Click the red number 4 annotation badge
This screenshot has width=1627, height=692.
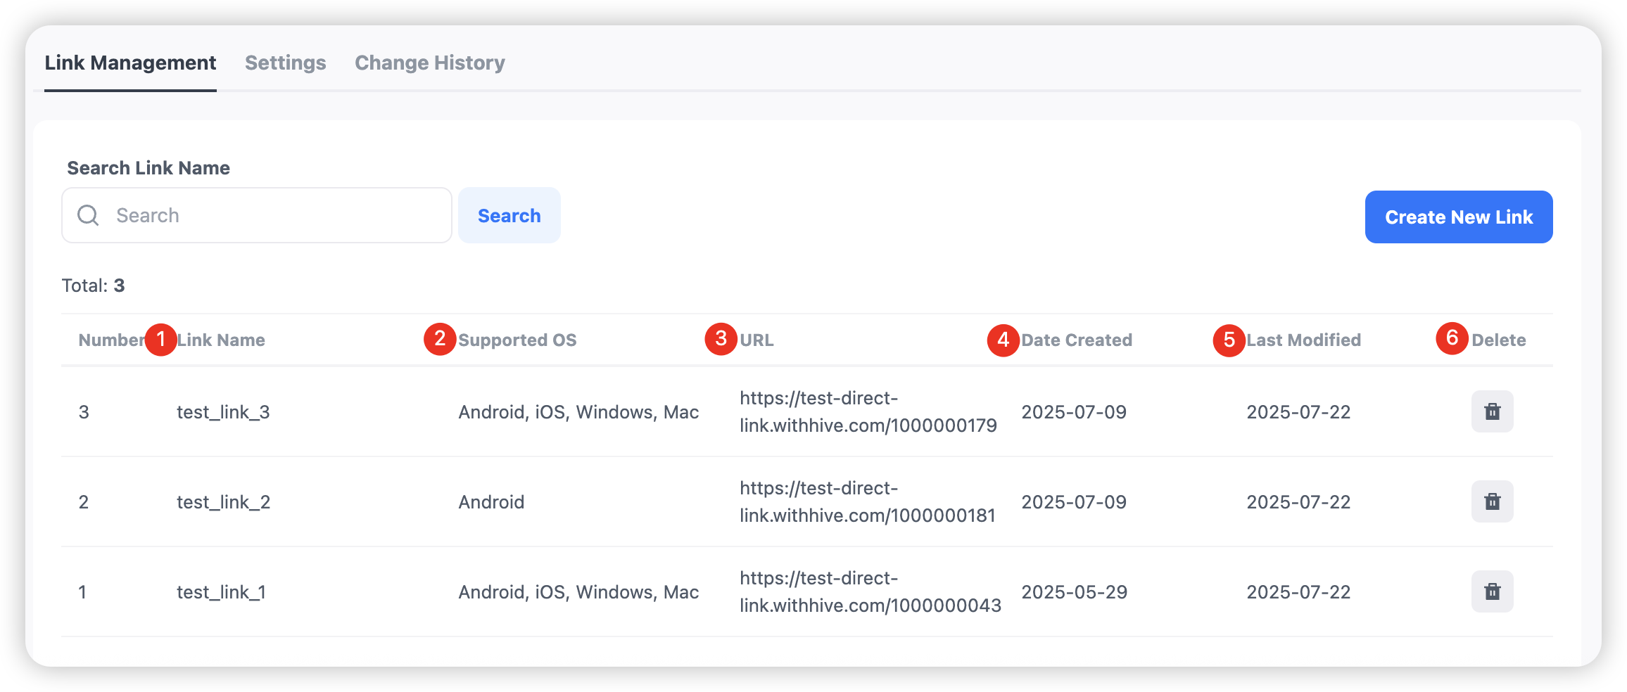click(x=1003, y=340)
